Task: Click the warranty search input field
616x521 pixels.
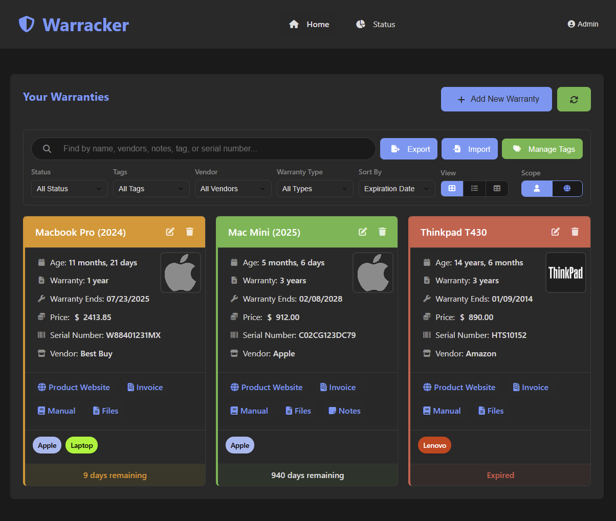Action: pyautogui.click(x=205, y=149)
